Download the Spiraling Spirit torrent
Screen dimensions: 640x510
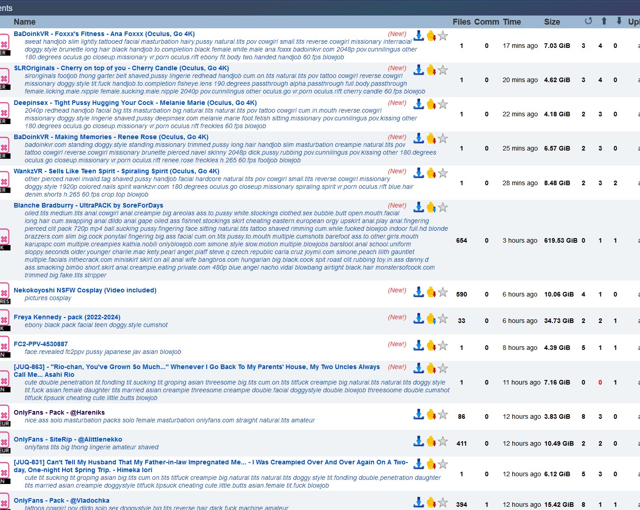418,173
